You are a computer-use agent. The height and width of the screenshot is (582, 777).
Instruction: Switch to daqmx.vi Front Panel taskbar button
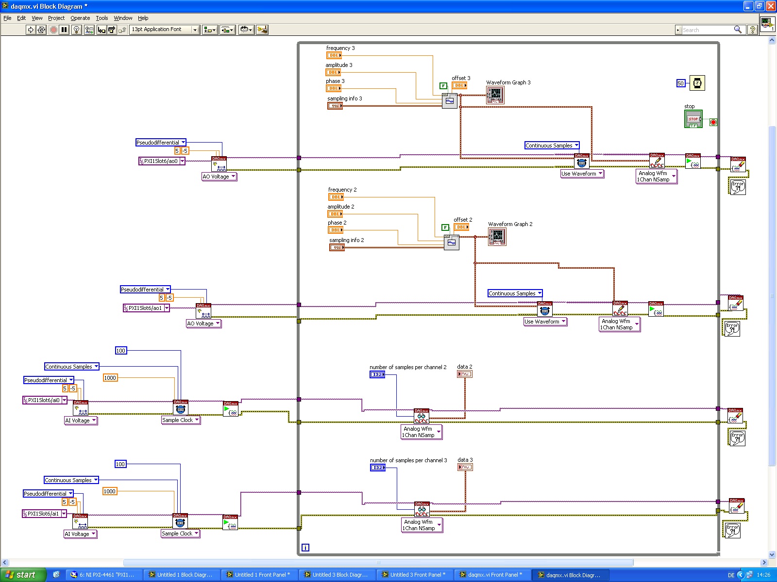click(x=492, y=575)
